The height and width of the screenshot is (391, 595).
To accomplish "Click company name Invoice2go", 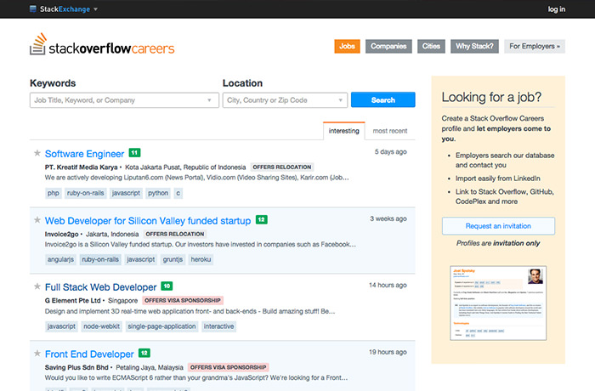I will coord(61,235).
